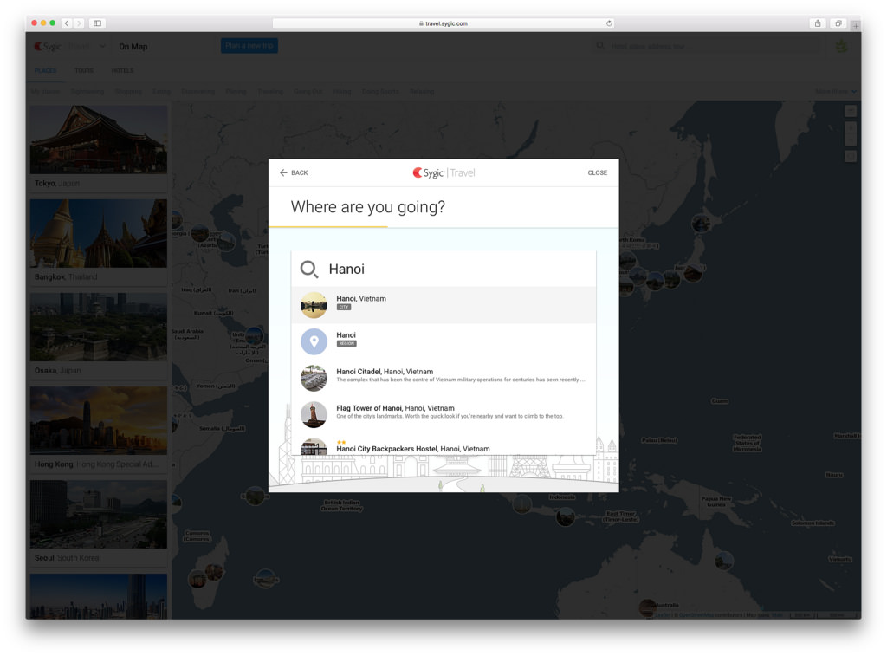
Task: Select the Hanoi region result
Action: tap(443, 341)
